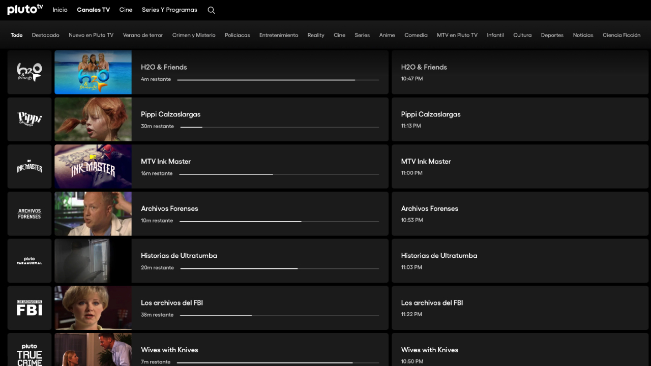Click the '38m restante' text
651x366 pixels.
157,315
